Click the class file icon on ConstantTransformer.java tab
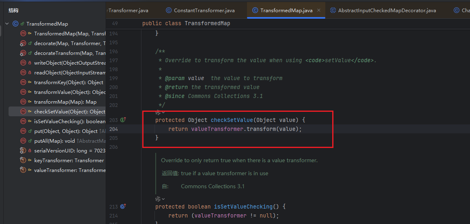Screen dimensions: 470x224 [169, 11]
